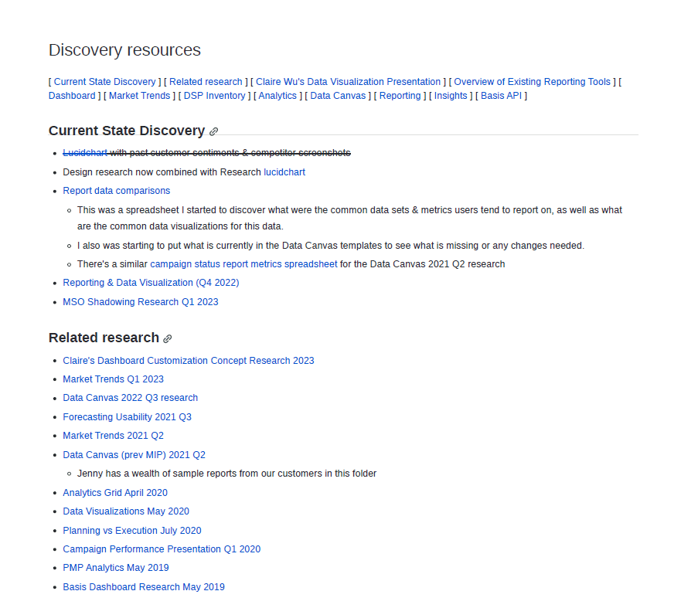Open Claire's Dashboard Customization Concept Research 2023

188,361
